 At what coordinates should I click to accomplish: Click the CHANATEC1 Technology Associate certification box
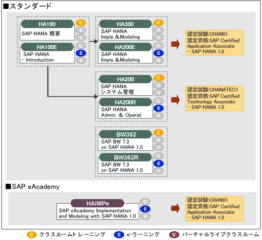[215, 98]
